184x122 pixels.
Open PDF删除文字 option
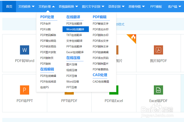pos(101,46)
